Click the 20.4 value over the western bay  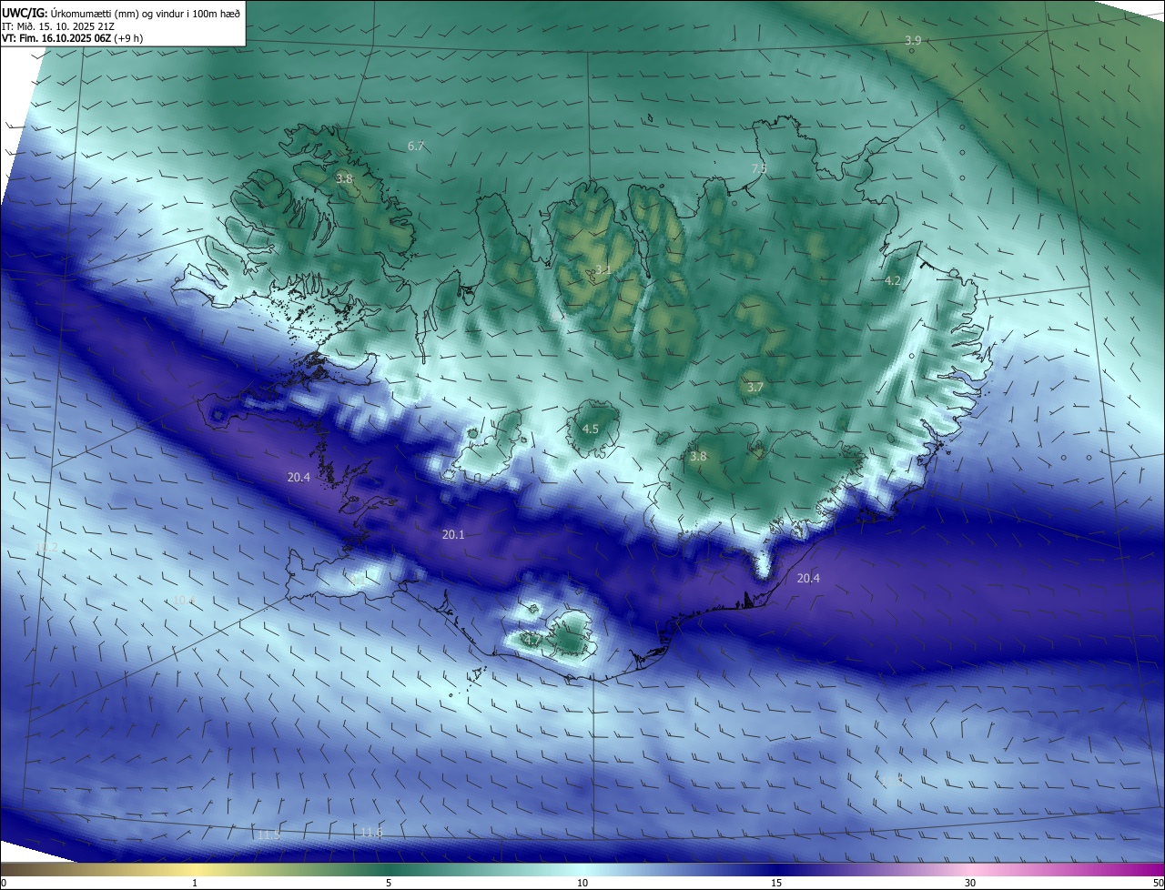pos(299,477)
